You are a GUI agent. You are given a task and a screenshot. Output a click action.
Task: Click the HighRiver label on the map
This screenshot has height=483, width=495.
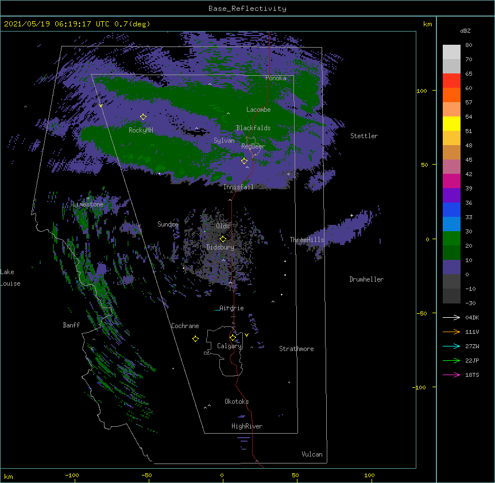pos(247,426)
